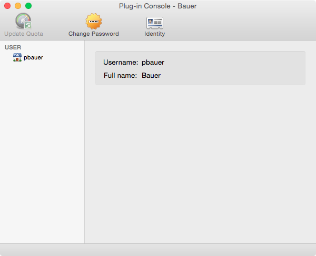Click the Full name: label

coord(120,75)
